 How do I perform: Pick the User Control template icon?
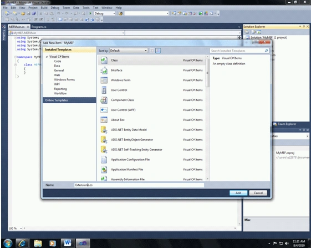tap(104, 90)
